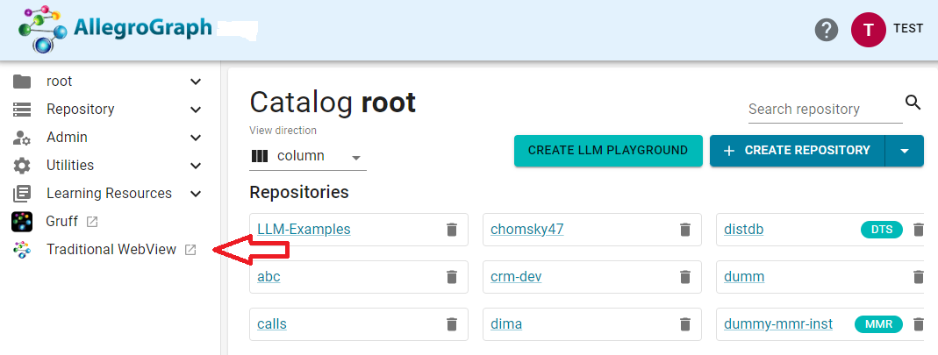Image resolution: width=938 pixels, height=355 pixels.
Task: Click the TEST user avatar
Action: (868, 30)
